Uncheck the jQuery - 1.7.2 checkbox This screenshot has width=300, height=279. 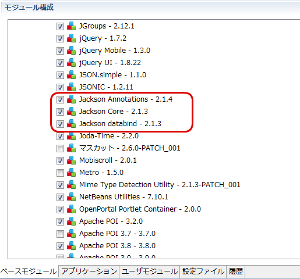[x=60, y=39]
